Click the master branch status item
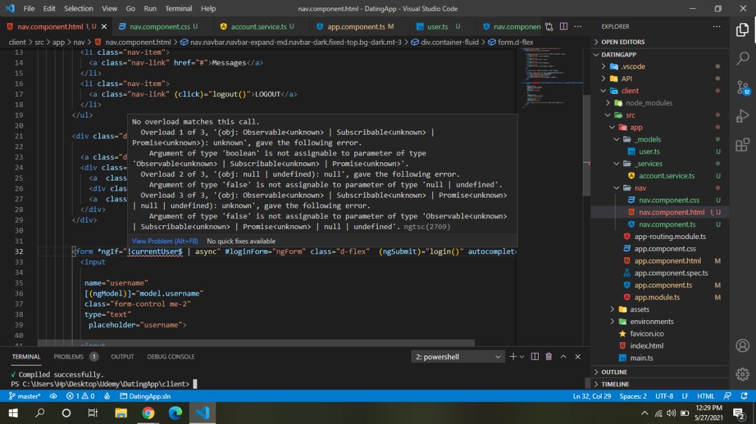Viewport: 756px width, 424px height. click(25, 396)
